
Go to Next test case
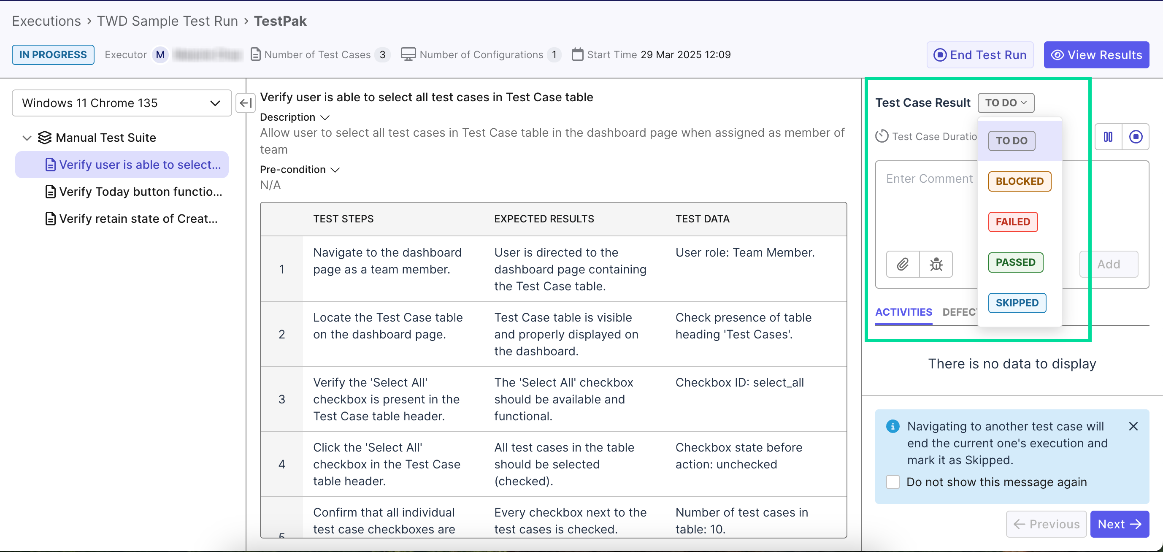[1119, 524]
